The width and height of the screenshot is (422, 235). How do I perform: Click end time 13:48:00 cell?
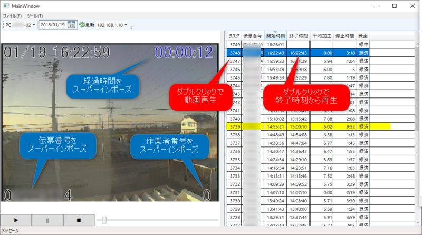298,209
